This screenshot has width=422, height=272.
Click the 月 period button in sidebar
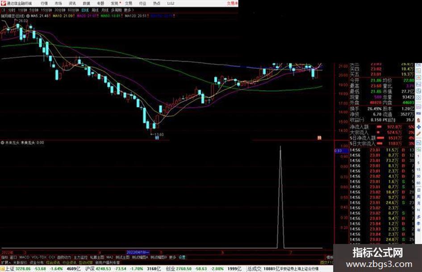[418, 203]
